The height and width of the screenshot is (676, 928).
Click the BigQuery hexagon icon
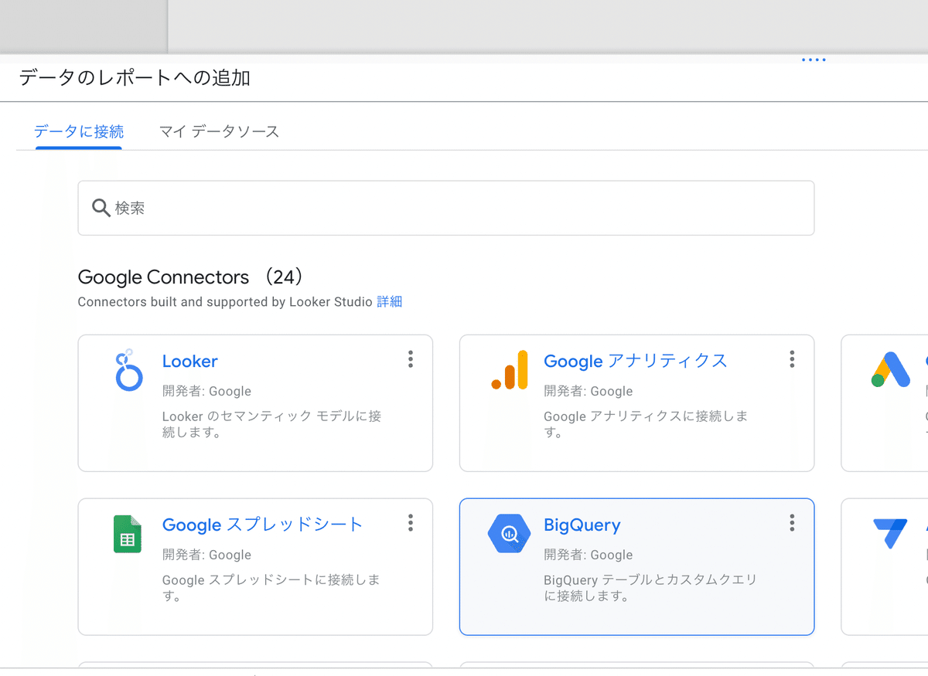pyautogui.click(x=509, y=534)
